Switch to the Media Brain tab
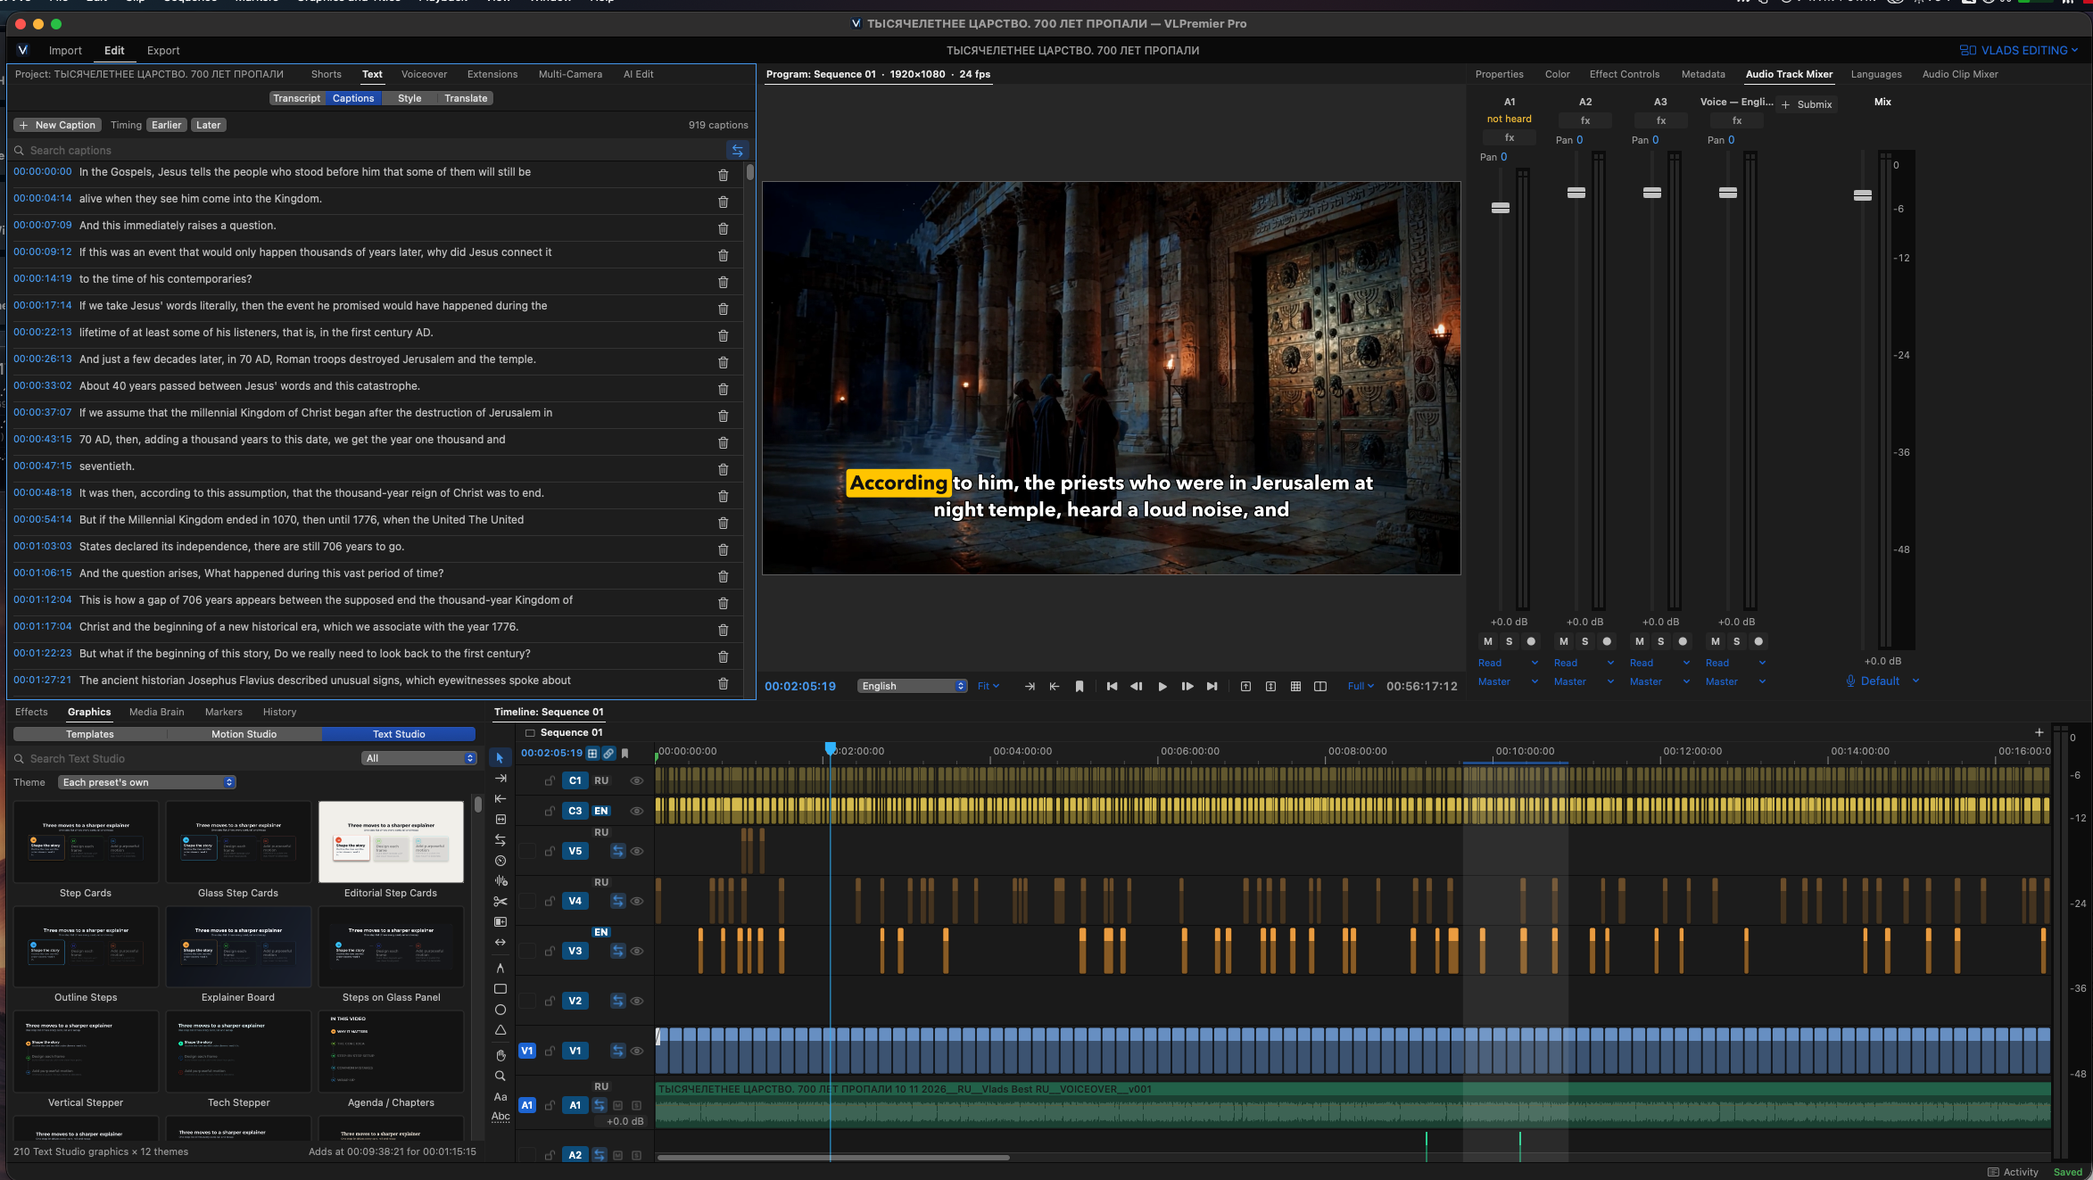The width and height of the screenshot is (2093, 1180). pos(157,712)
